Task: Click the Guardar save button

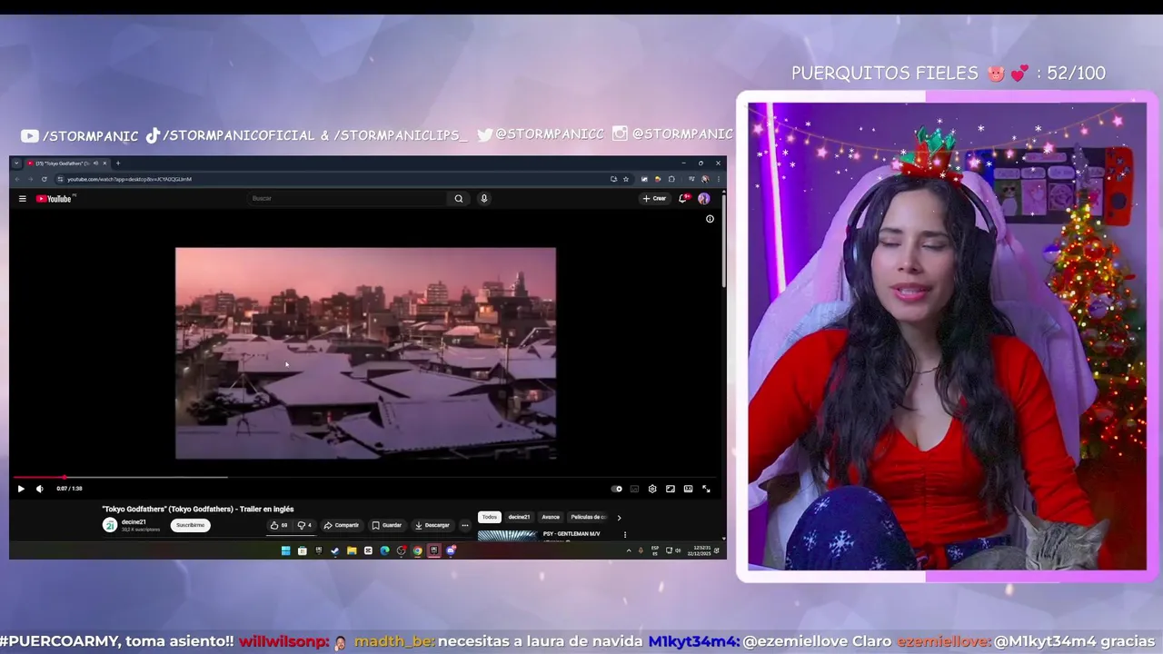Action: click(x=387, y=525)
